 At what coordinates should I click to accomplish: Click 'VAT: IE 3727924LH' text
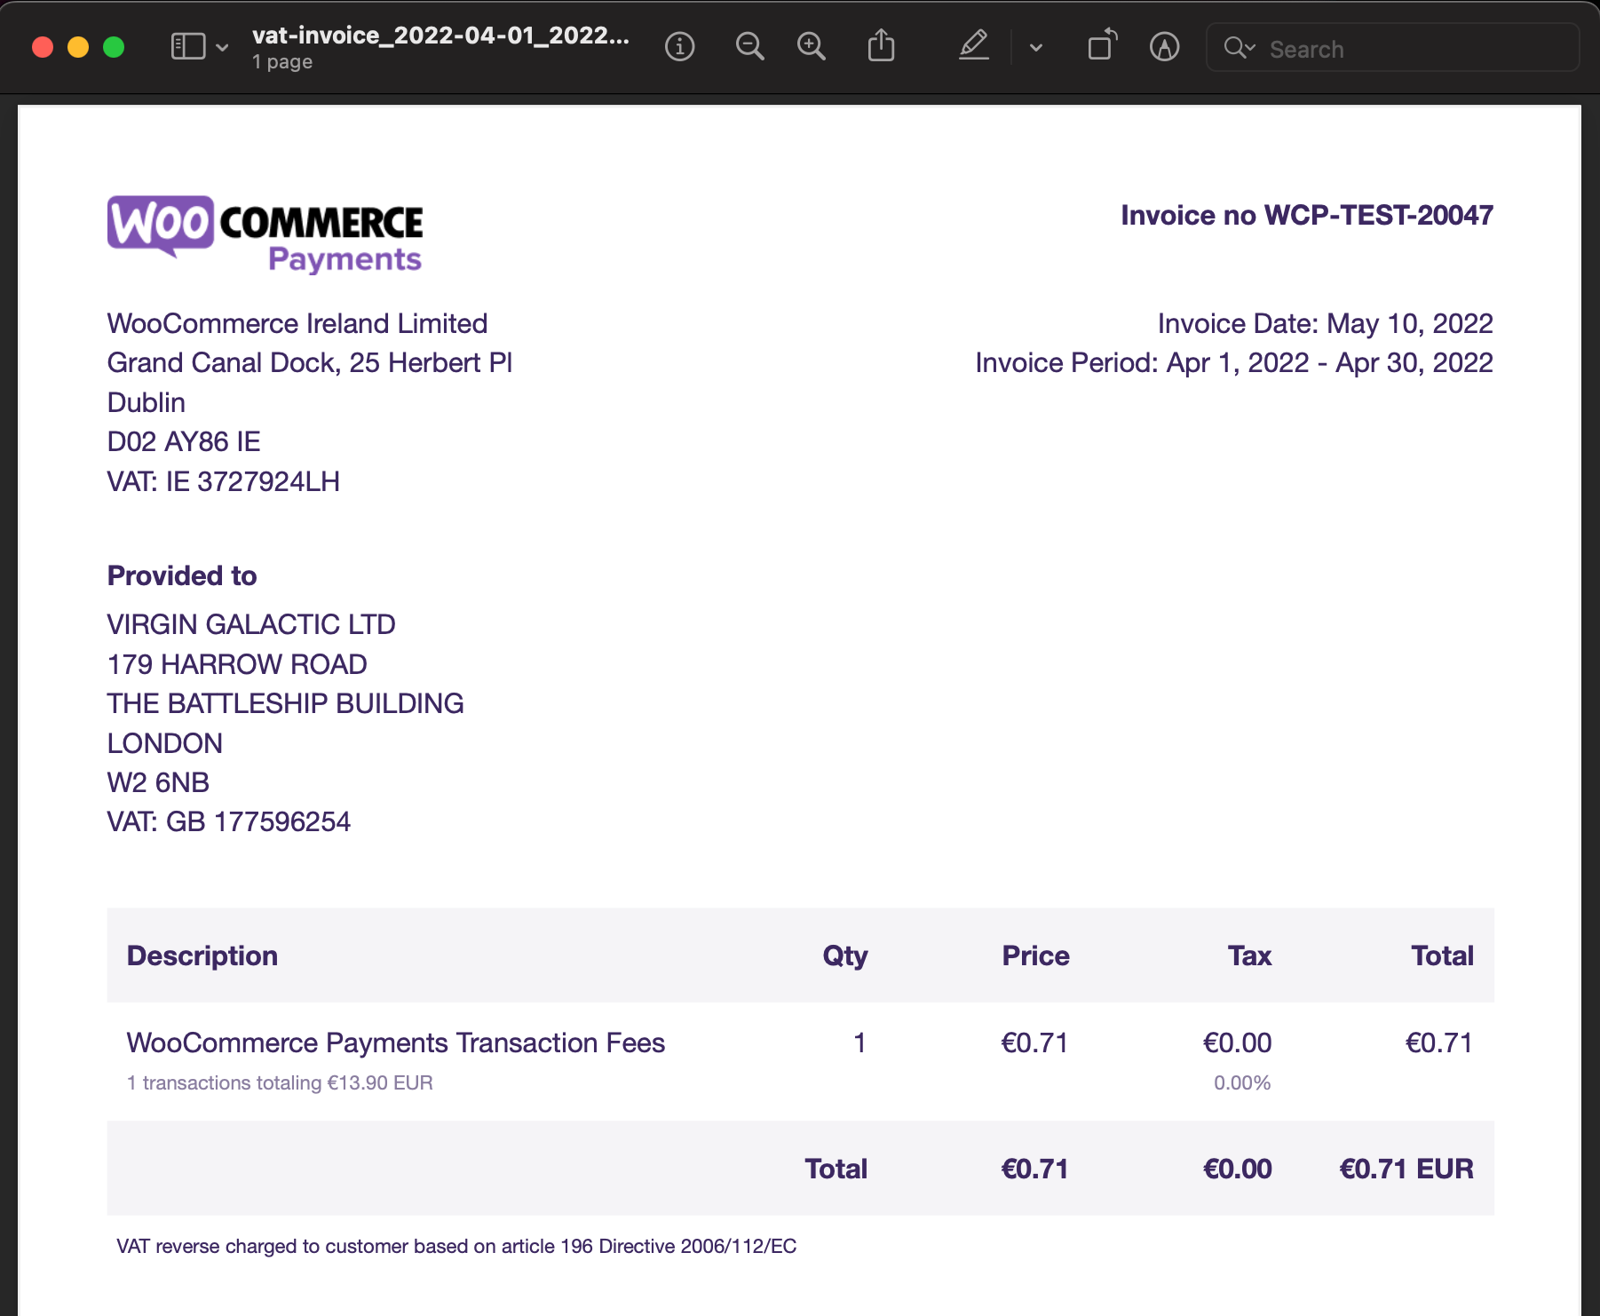[x=224, y=481]
